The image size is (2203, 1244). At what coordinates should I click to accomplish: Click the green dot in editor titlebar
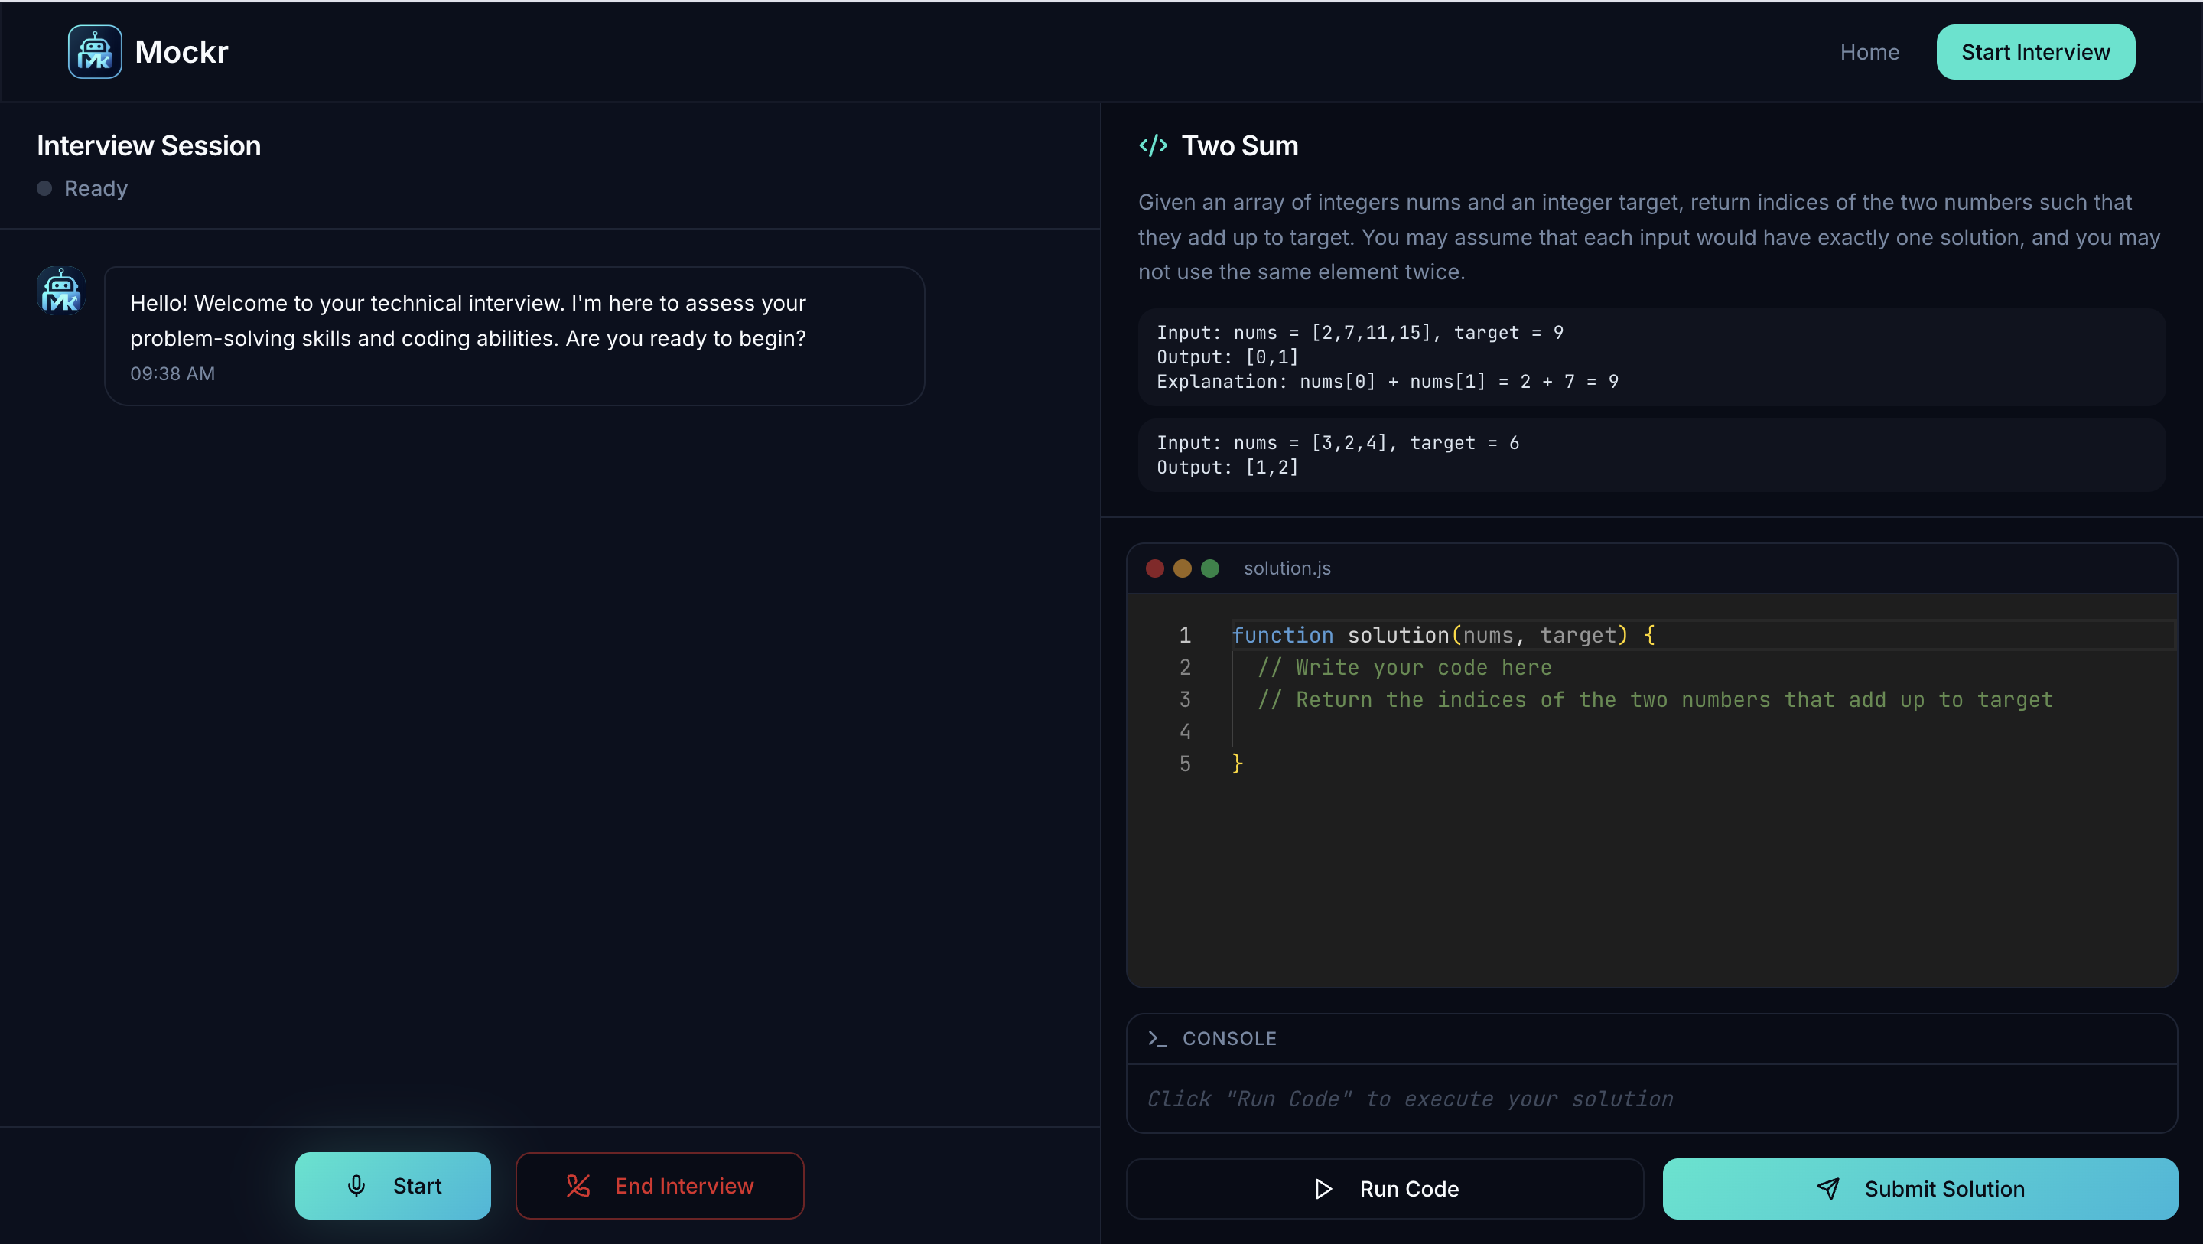click(x=1209, y=568)
